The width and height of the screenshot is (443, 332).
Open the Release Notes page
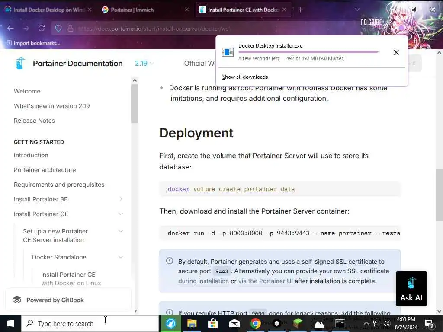pos(34,121)
